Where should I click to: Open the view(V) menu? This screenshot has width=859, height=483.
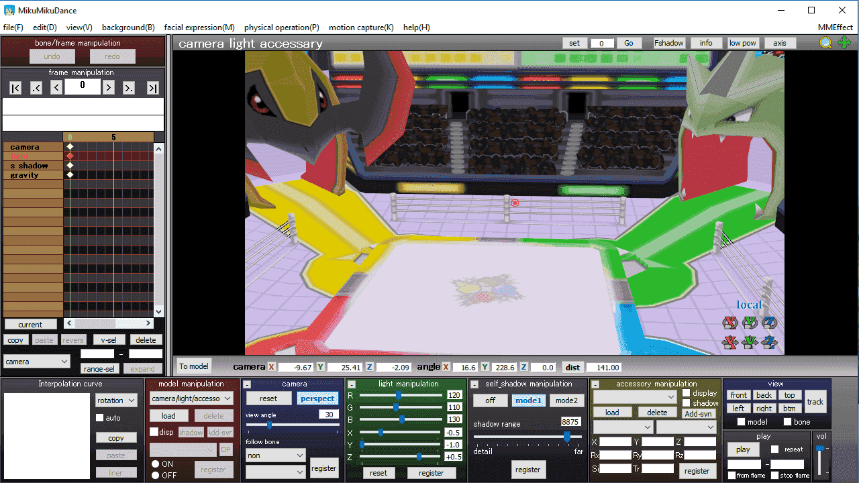click(79, 28)
